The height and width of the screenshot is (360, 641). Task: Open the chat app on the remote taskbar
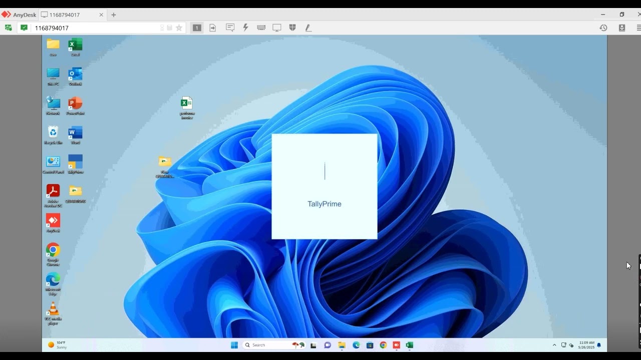[x=328, y=345]
